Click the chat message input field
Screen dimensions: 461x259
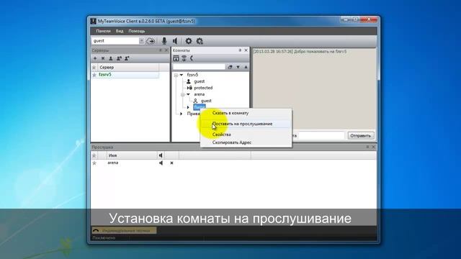tap(321, 136)
